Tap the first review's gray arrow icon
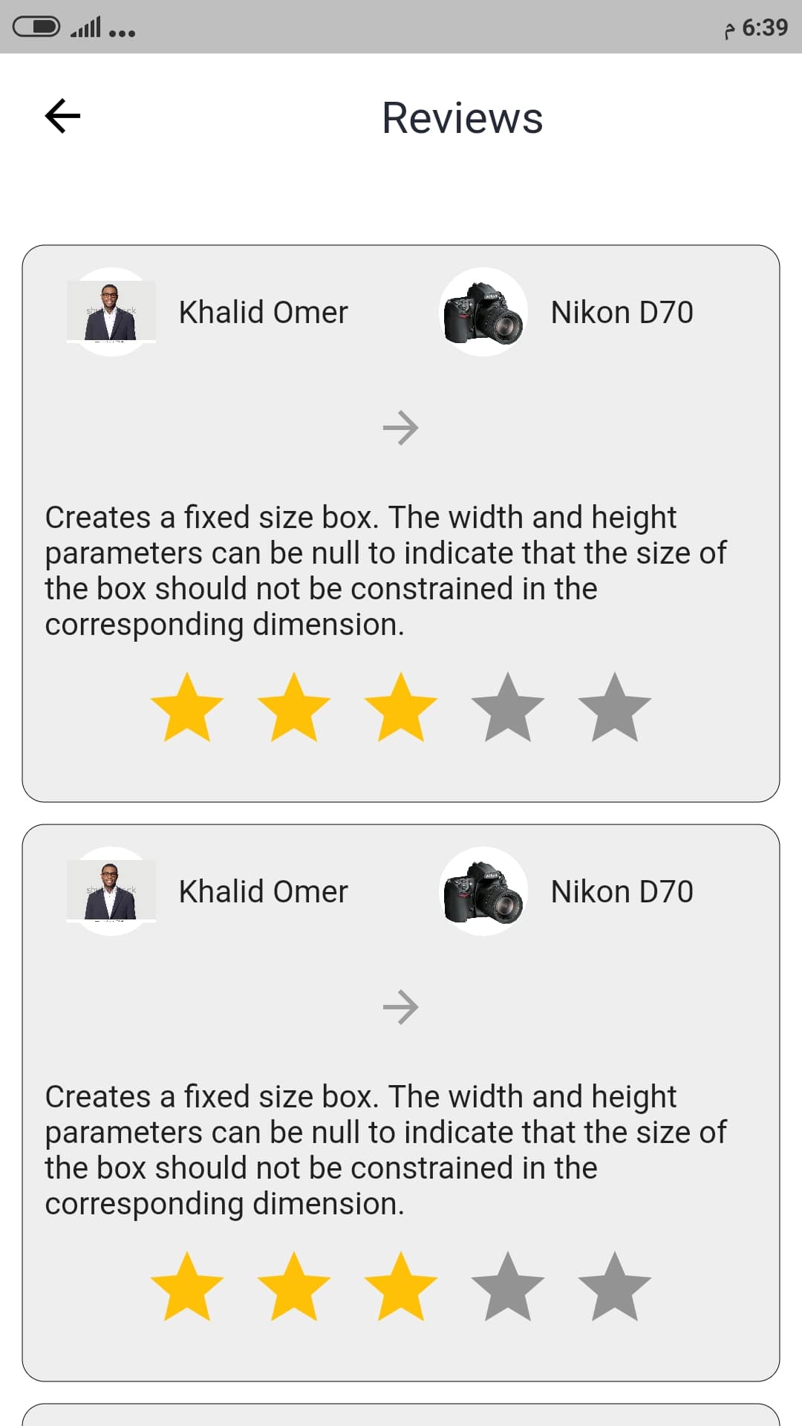 pyautogui.click(x=401, y=428)
